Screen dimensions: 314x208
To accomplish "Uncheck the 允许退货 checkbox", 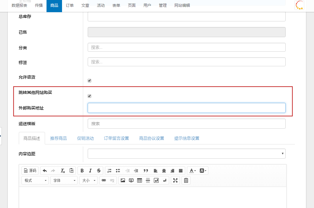I will click(x=89, y=81).
